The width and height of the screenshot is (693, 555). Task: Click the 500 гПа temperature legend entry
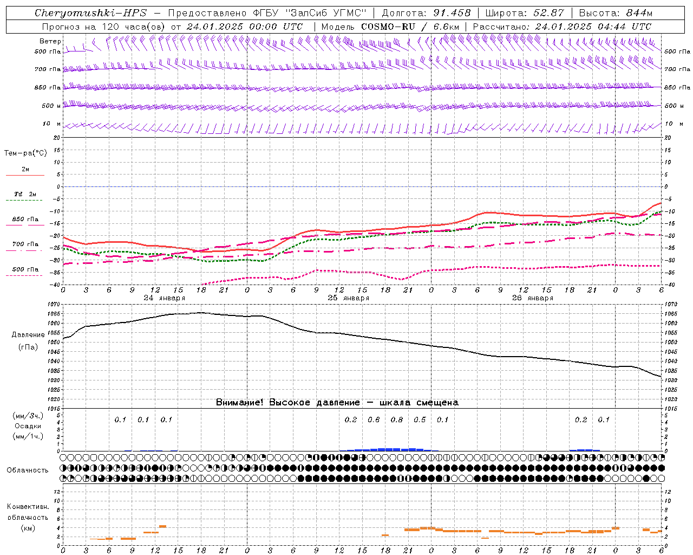click(x=25, y=269)
